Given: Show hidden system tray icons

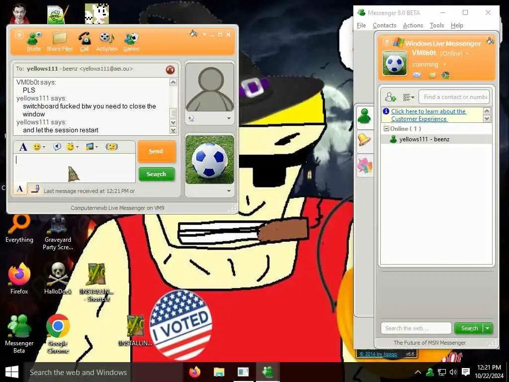Looking at the screenshot, I should (418, 372).
